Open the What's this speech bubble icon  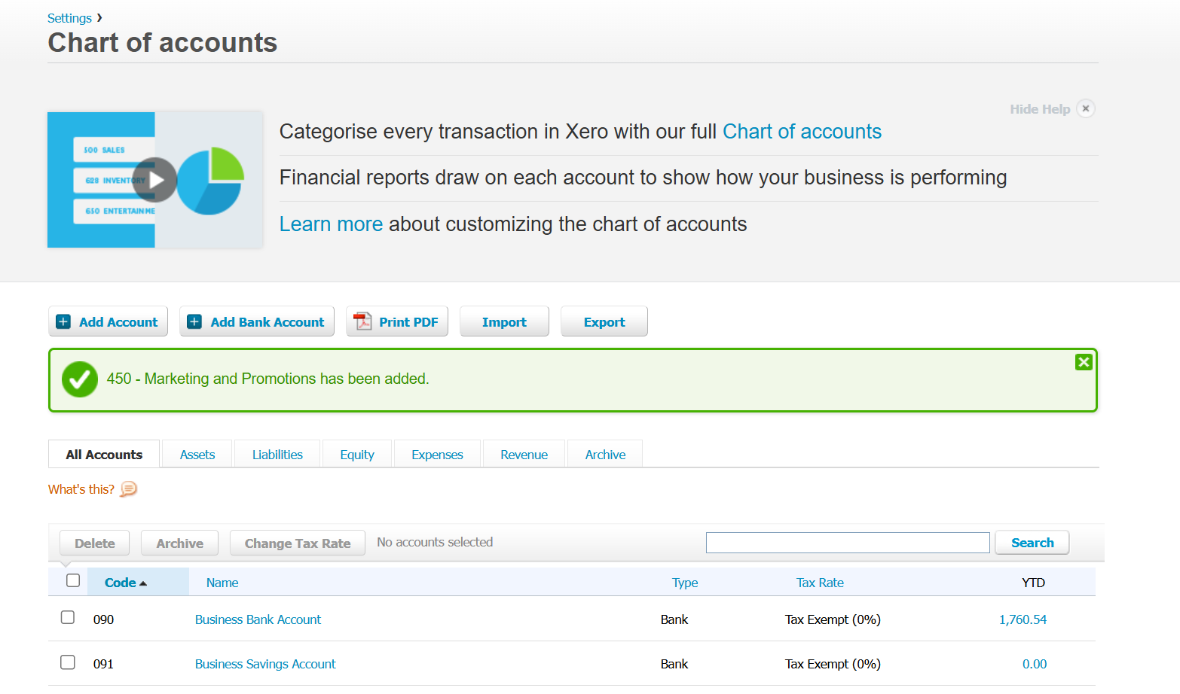pos(129,489)
